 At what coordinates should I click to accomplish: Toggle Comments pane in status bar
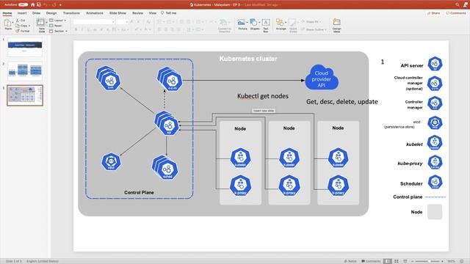371,261
